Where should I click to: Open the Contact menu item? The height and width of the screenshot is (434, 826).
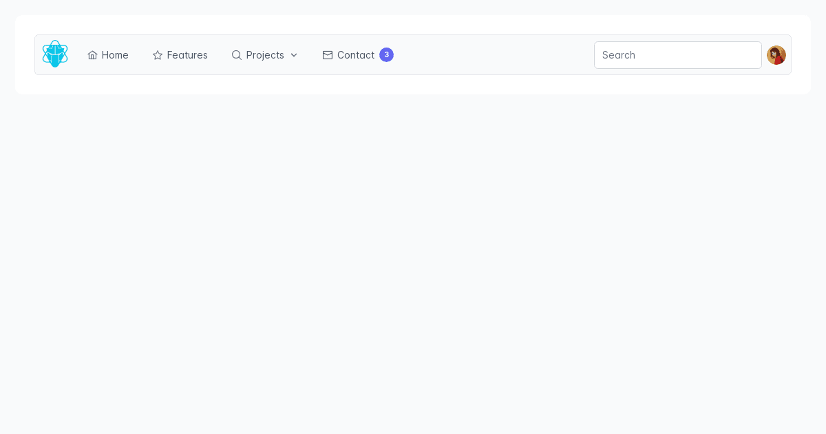pyautogui.click(x=358, y=55)
